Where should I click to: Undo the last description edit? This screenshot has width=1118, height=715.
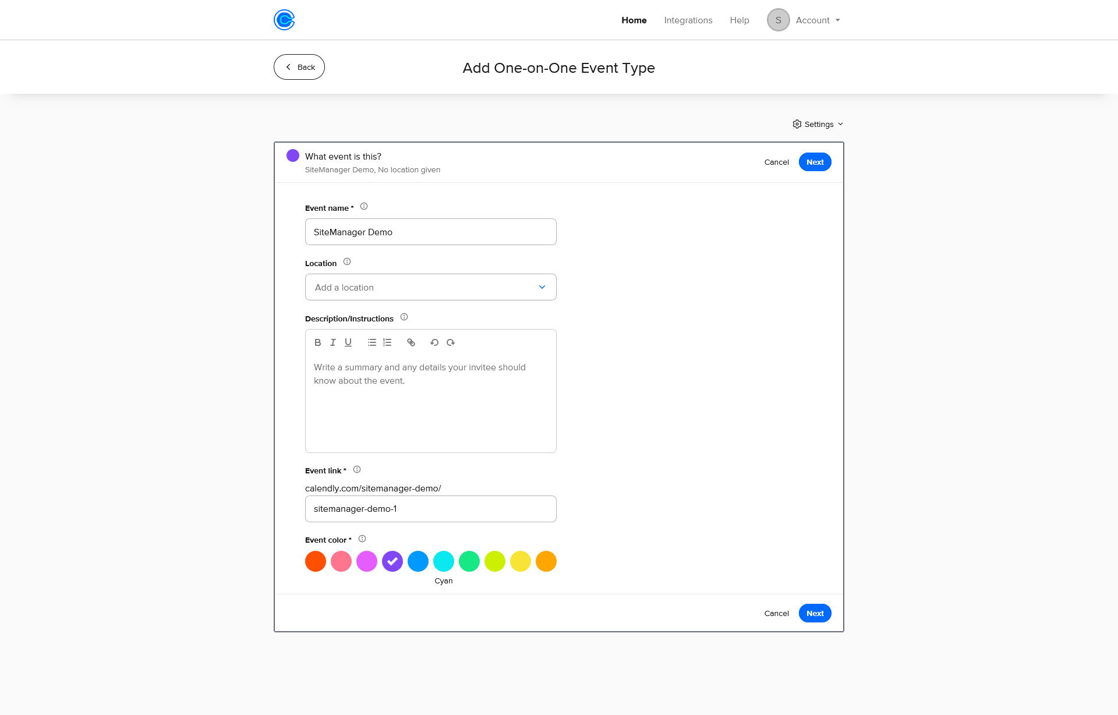[434, 342]
